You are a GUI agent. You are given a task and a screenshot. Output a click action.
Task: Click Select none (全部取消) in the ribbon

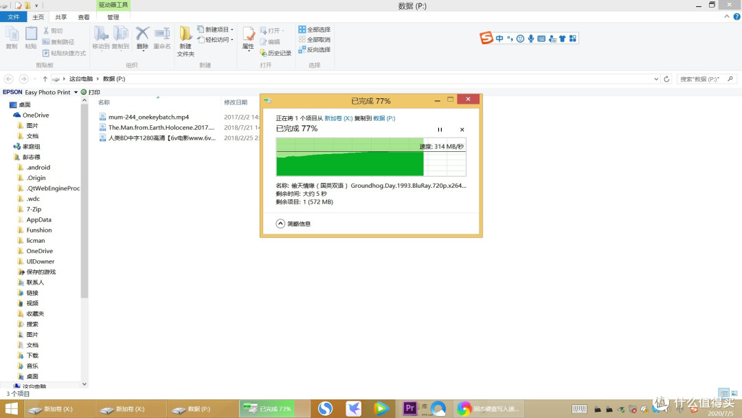point(314,39)
